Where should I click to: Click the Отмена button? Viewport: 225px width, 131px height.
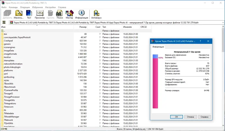(x=190, y=117)
